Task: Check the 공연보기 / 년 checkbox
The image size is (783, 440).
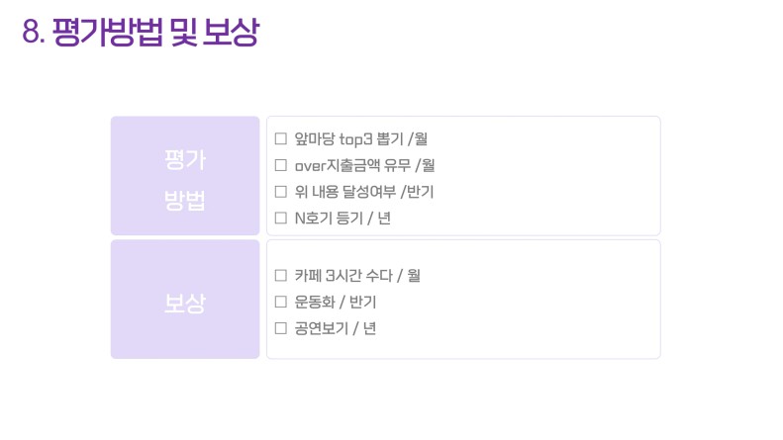Action: 281,328
